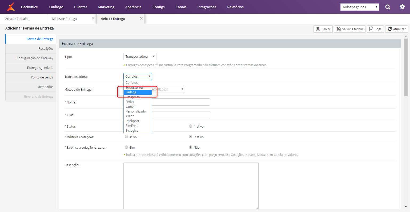Click the vertical scrollbar thumb
Viewport: 410px width, 212px height.
coord(406,67)
